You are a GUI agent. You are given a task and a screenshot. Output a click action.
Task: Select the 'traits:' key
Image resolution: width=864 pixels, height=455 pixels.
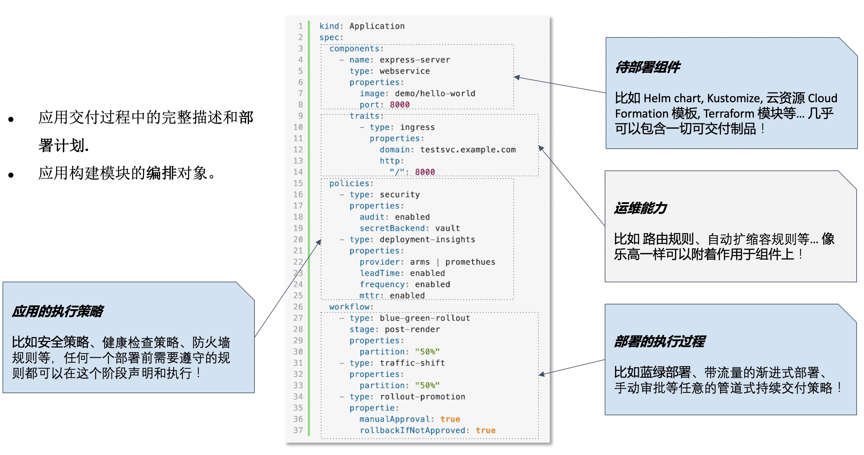click(366, 116)
